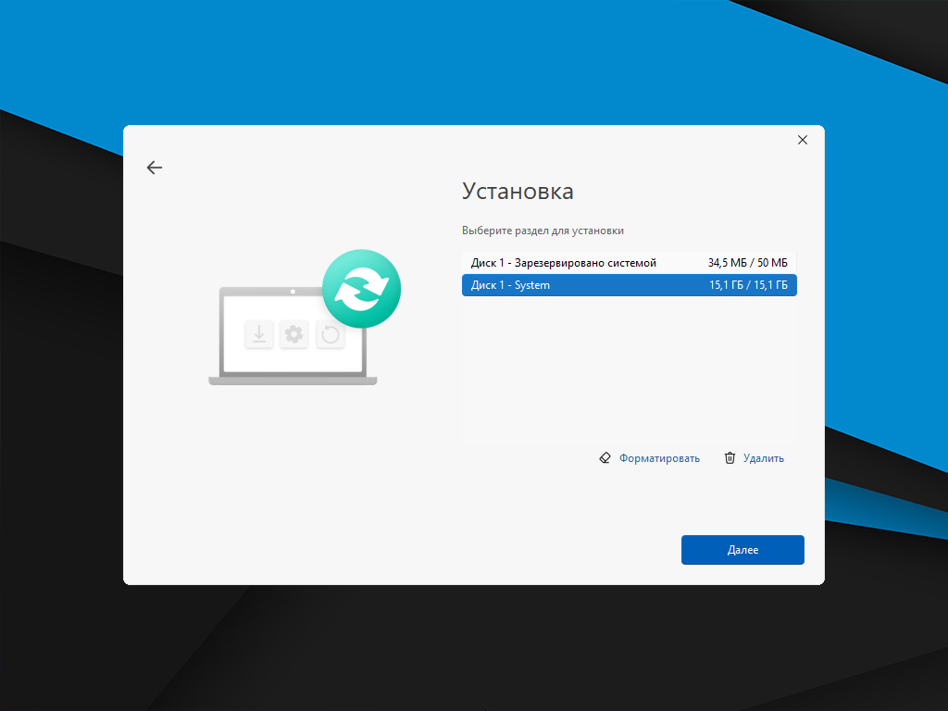
Task: Click the trash bin icon beside Удалить
Action: [730, 458]
